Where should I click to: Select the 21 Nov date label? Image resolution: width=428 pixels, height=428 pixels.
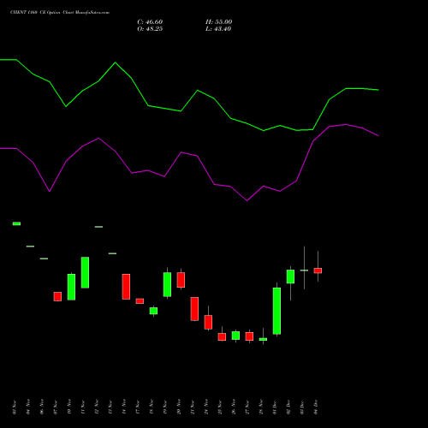click(193, 407)
